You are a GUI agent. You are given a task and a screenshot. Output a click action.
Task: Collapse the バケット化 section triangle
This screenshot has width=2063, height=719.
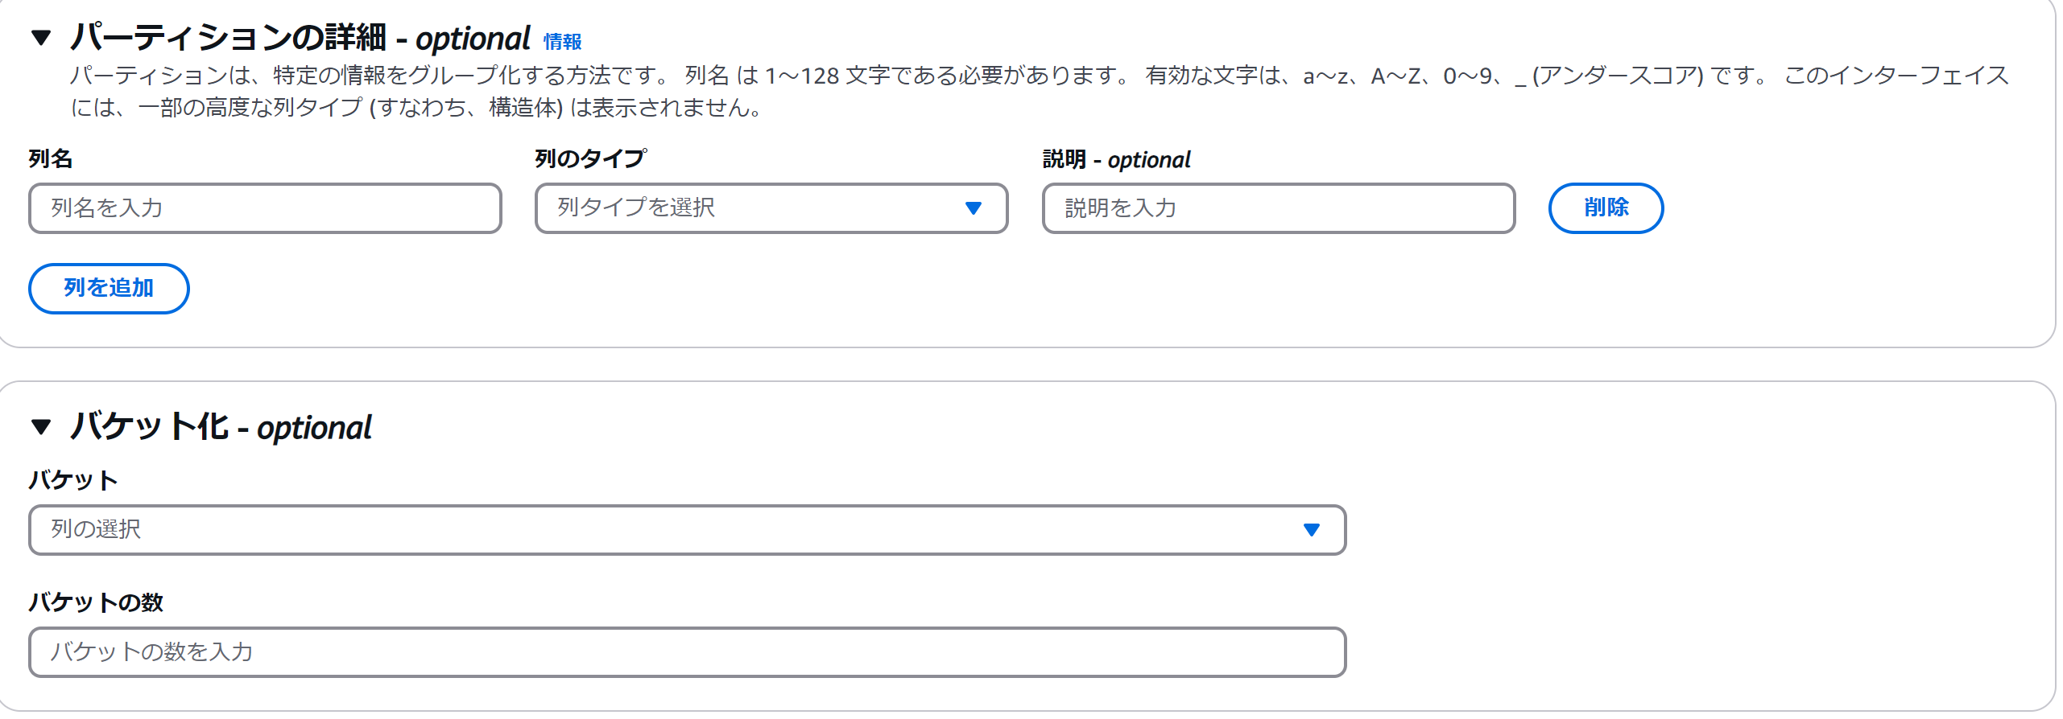pos(41,426)
